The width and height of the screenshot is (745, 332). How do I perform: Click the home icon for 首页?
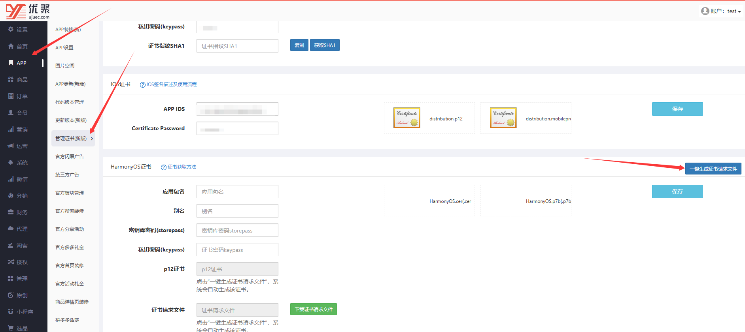tap(11, 46)
